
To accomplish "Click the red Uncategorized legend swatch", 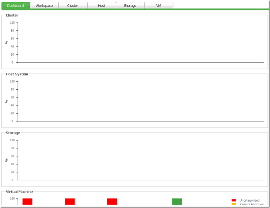I will pyautogui.click(x=234, y=200).
